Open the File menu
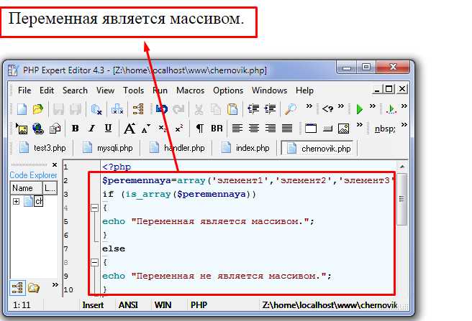 tap(24, 90)
